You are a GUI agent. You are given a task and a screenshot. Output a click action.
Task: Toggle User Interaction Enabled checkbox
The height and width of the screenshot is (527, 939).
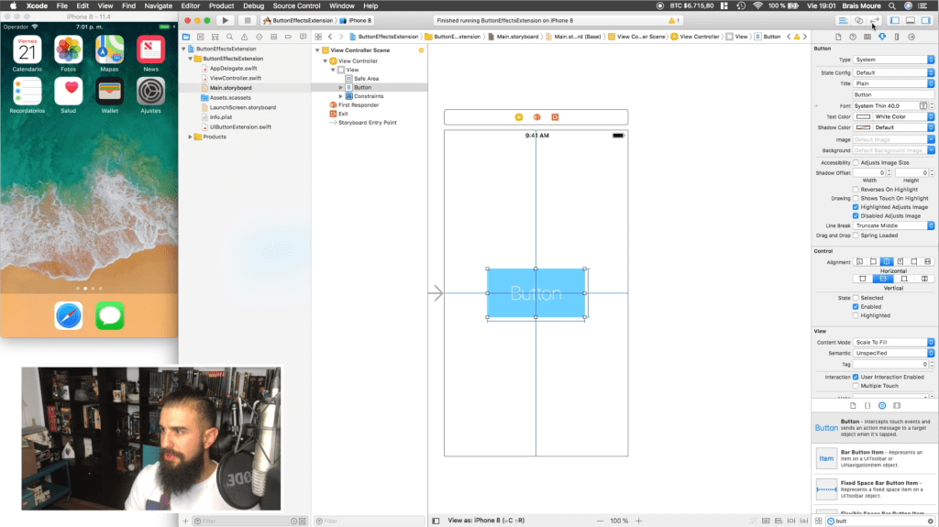[856, 378]
